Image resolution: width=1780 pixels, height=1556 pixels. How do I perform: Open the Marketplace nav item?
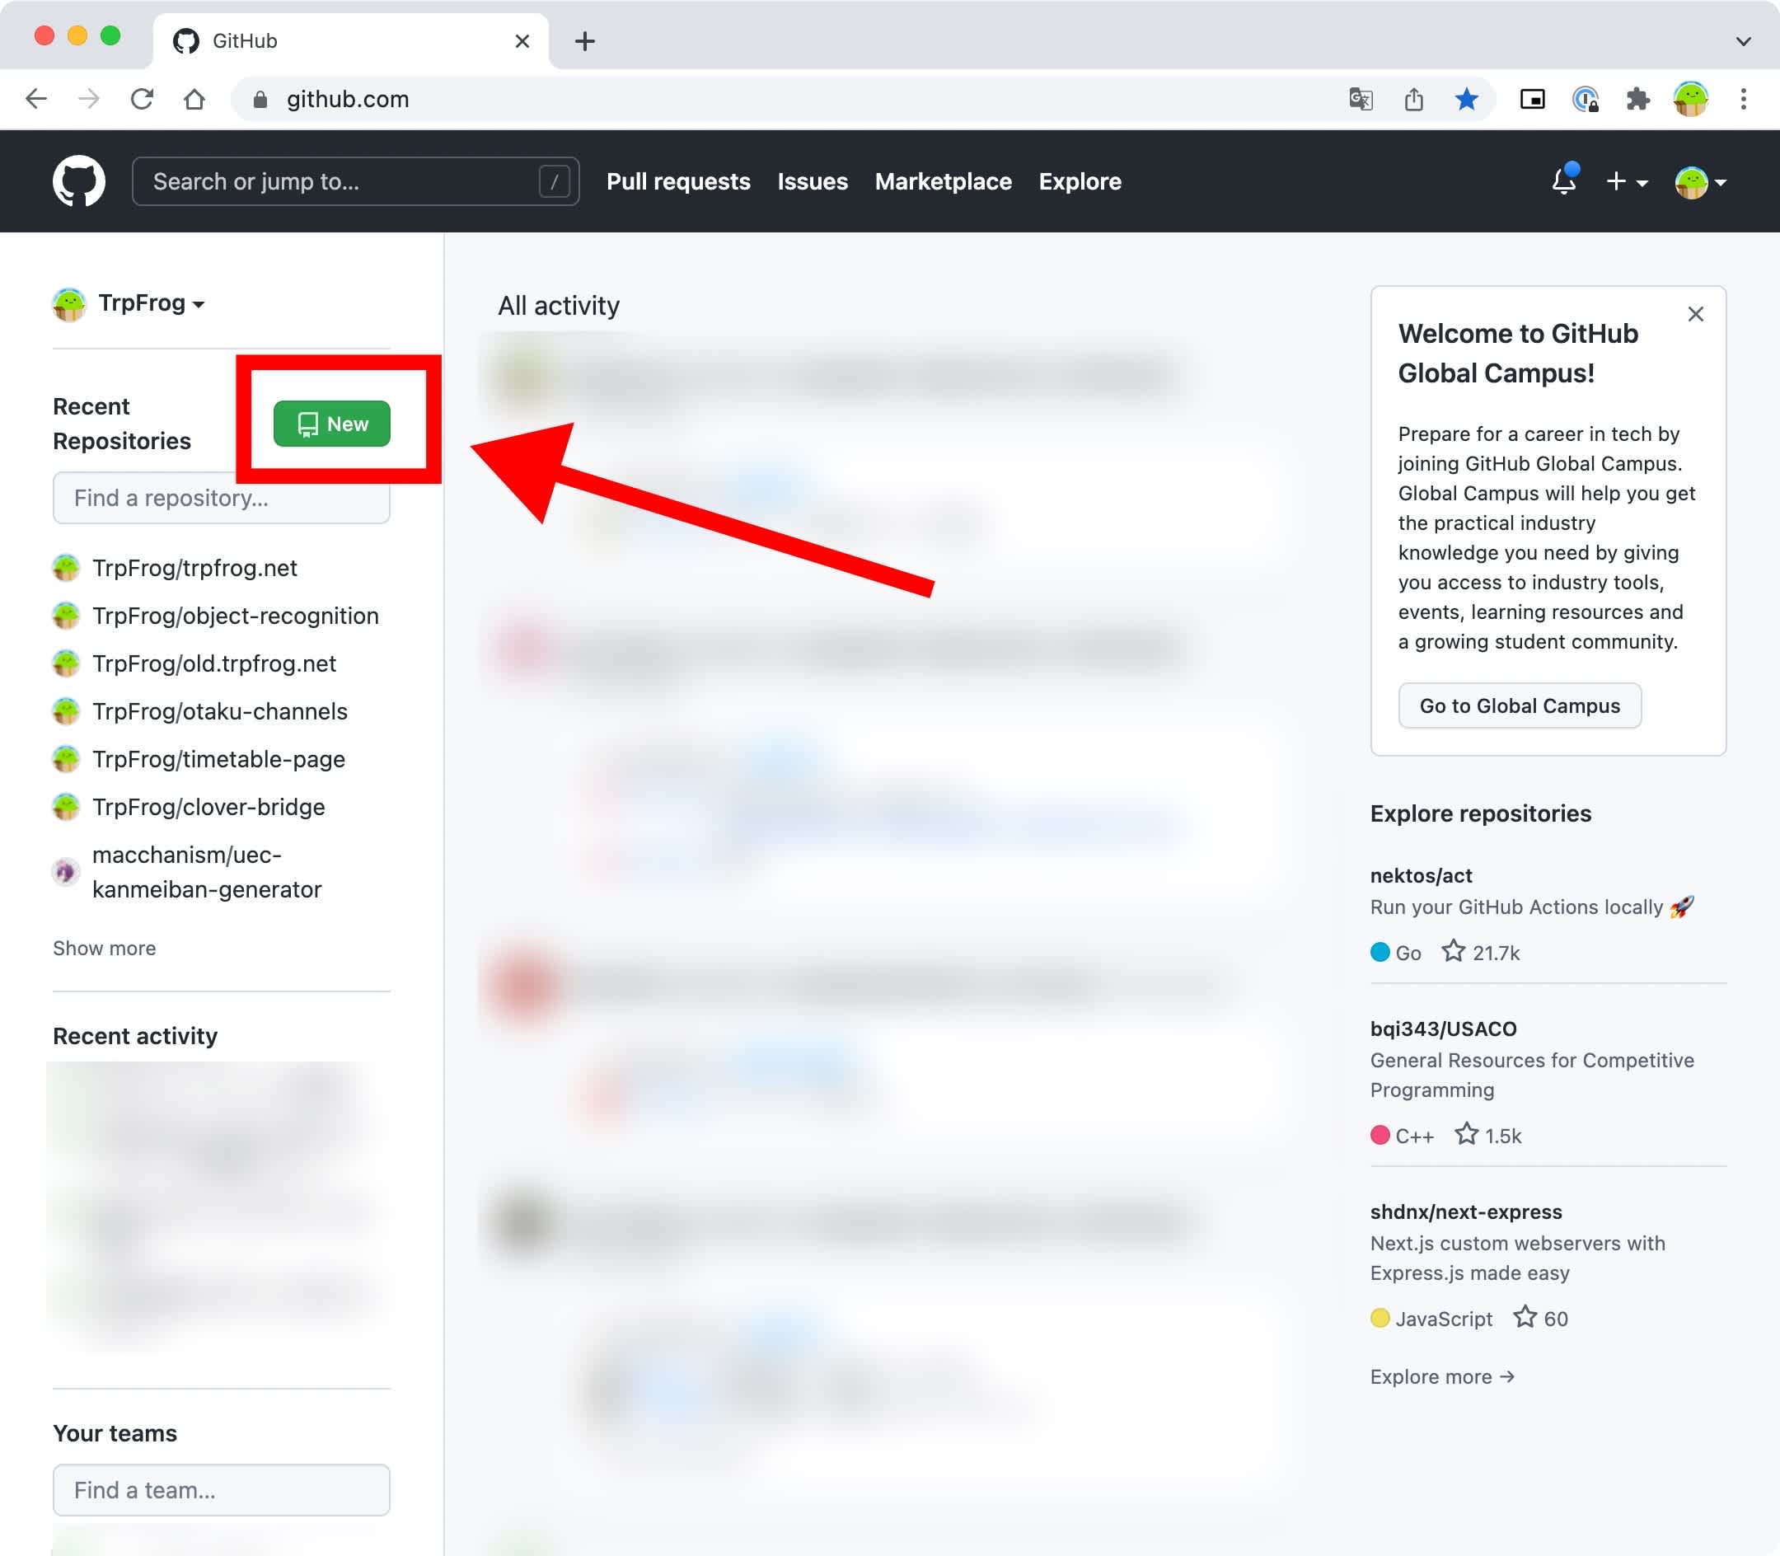[943, 181]
